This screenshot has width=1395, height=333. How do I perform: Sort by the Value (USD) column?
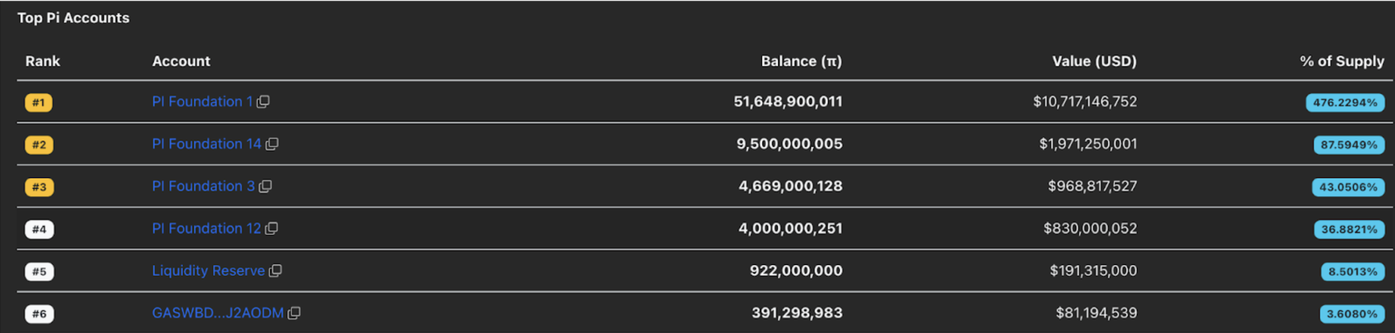pos(1093,61)
